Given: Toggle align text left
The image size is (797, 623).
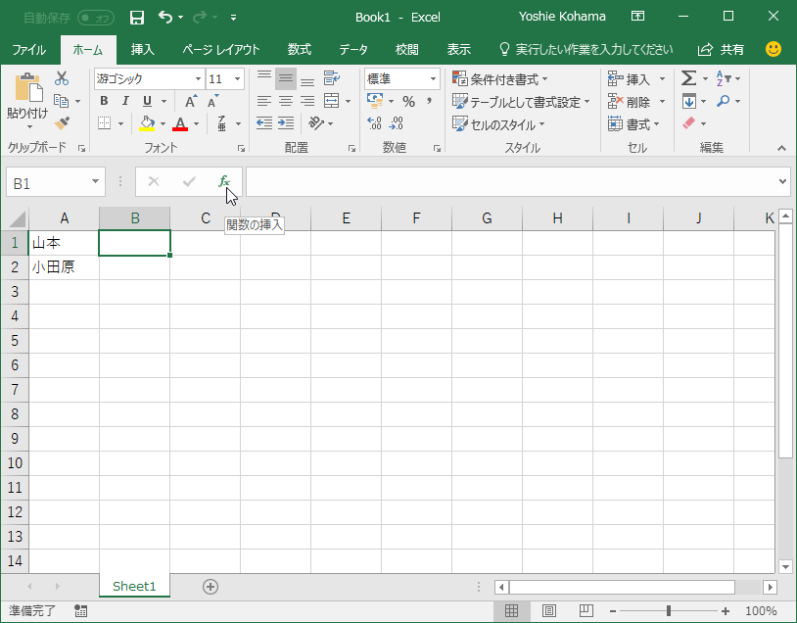Looking at the screenshot, I should [263, 101].
